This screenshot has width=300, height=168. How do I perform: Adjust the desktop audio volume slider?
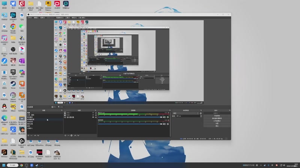tap(130, 124)
